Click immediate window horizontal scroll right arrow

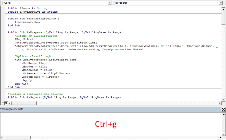coord(220,137)
